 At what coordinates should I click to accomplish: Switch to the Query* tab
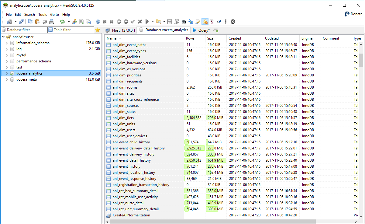tap(201, 30)
